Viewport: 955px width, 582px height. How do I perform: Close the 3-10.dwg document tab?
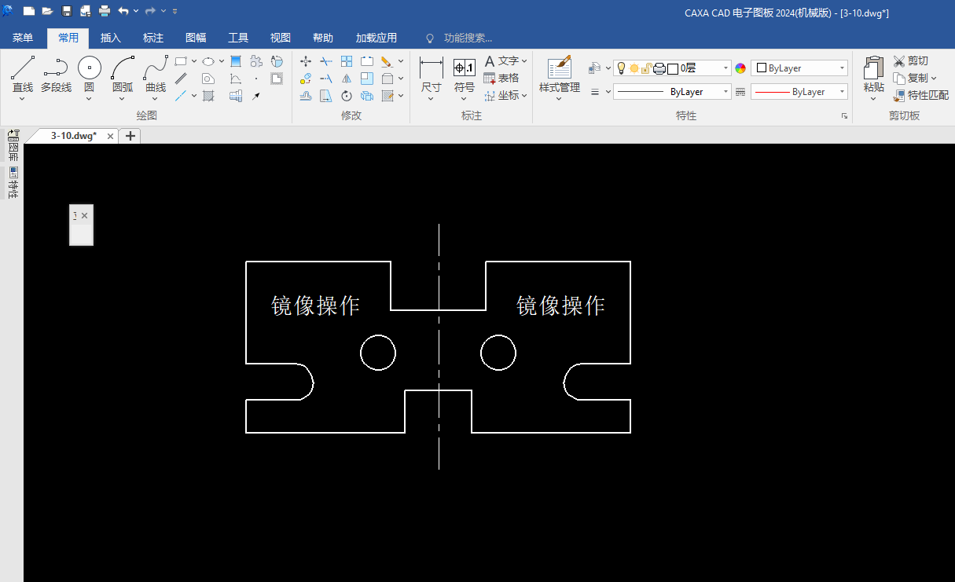tap(111, 136)
